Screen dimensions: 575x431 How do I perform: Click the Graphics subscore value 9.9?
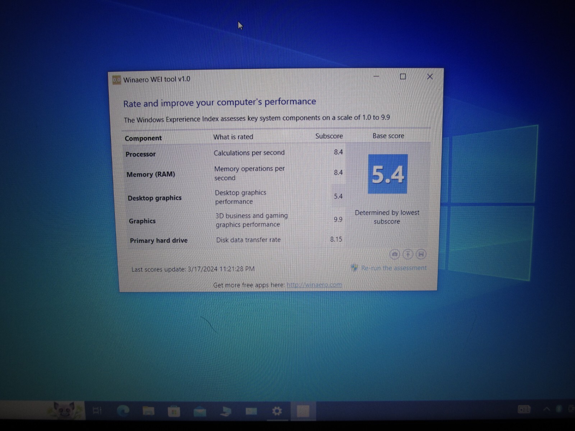point(338,219)
